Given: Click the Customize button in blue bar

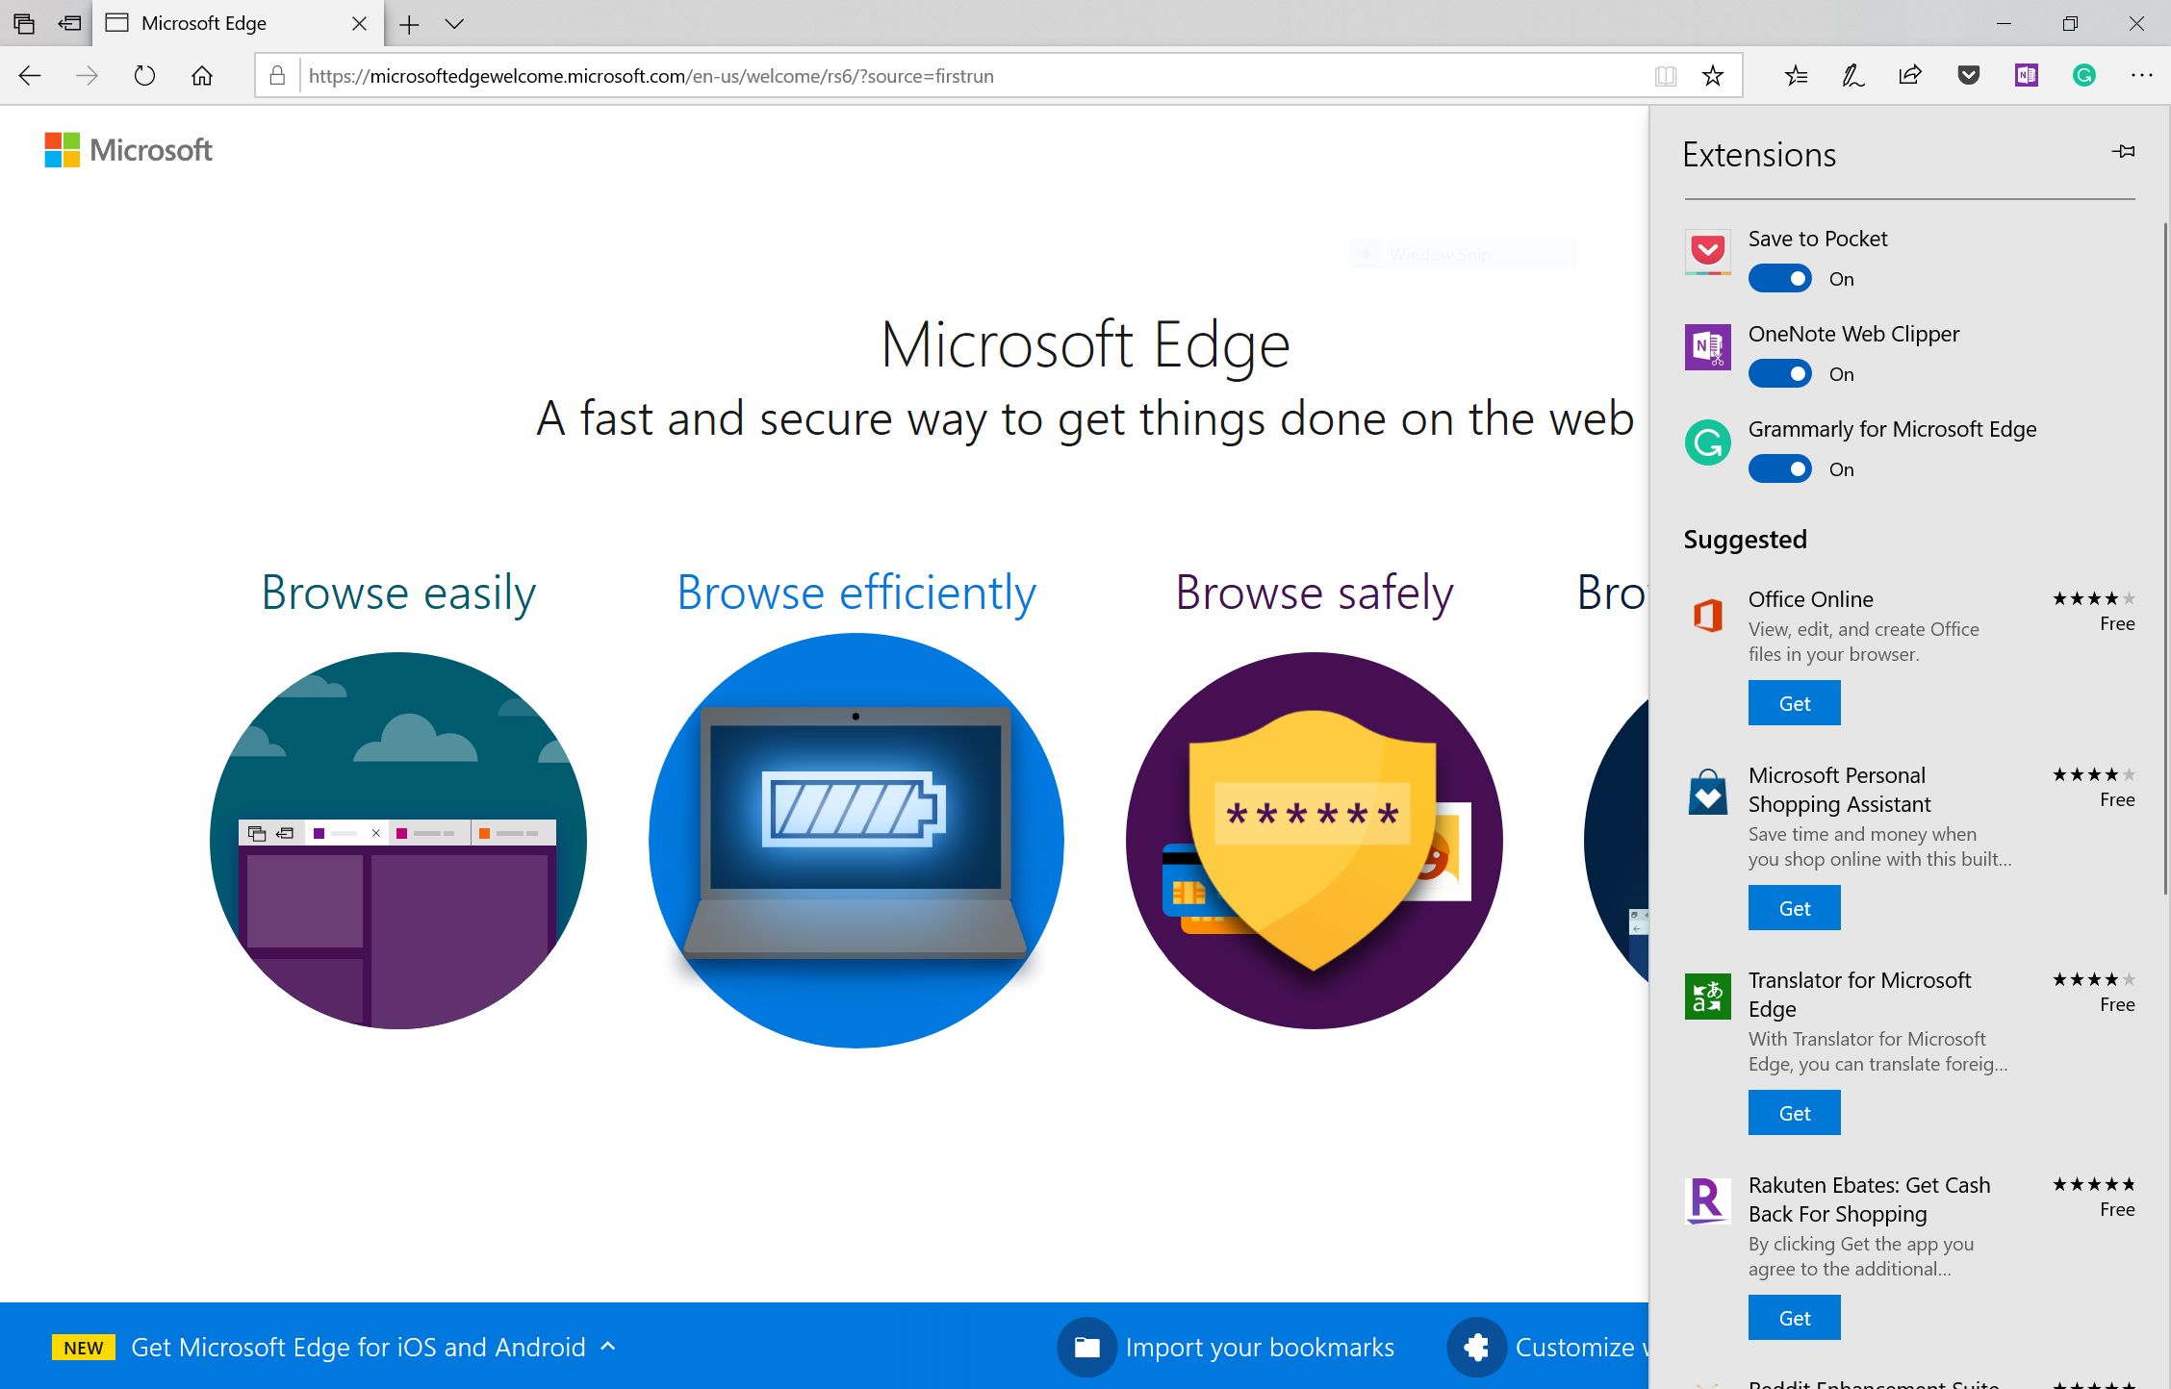Looking at the screenshot, I should [1547, 1347].
